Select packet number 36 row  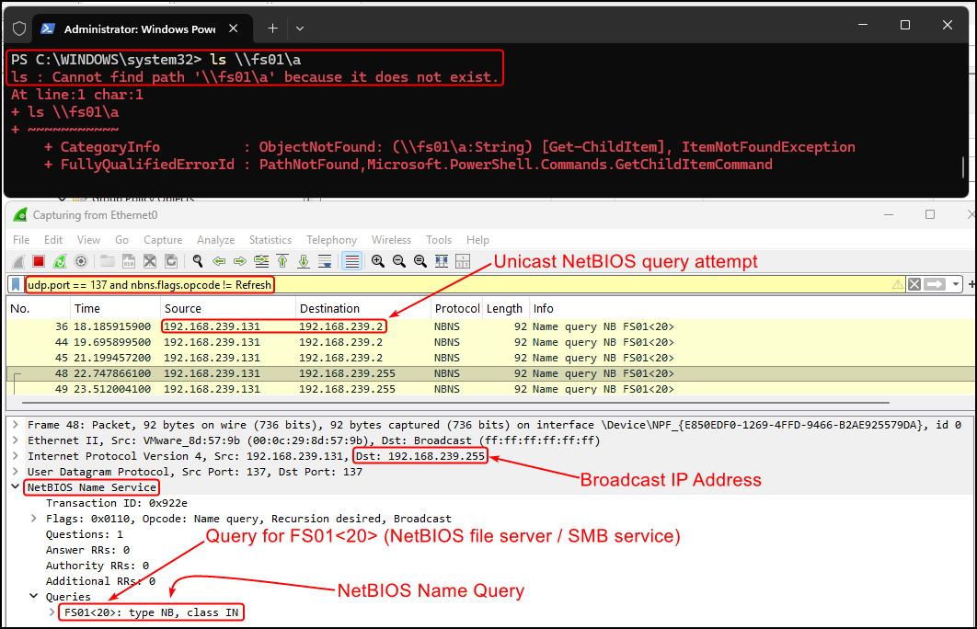point(491,326)
